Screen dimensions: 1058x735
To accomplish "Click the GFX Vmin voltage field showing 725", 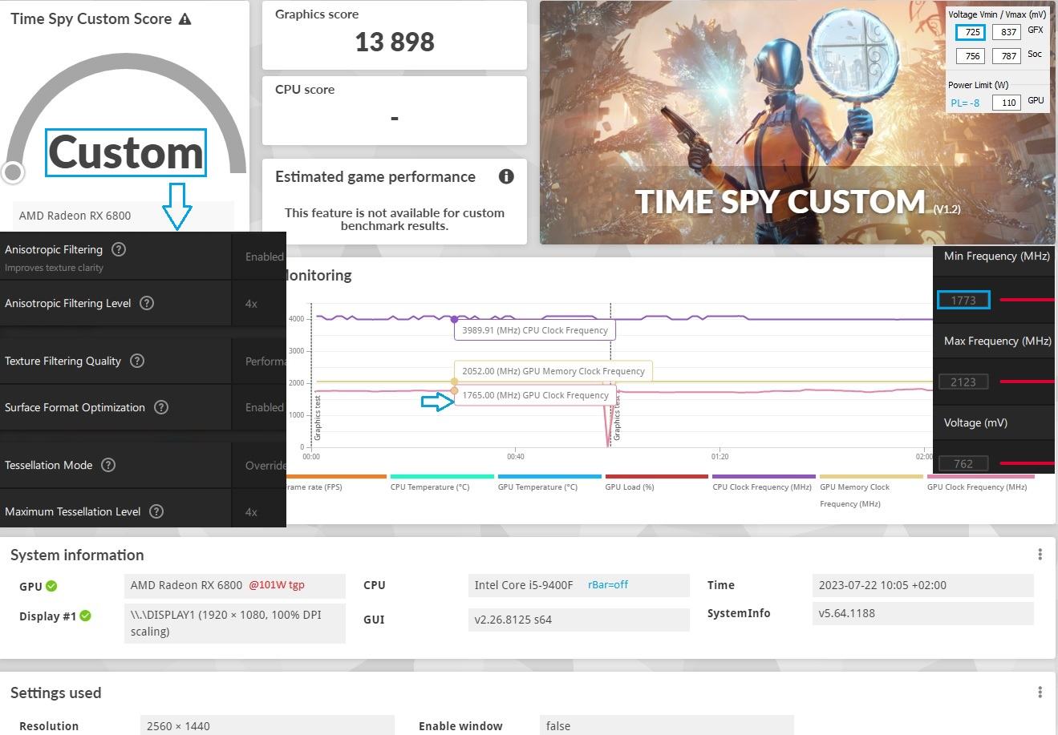I will (x=972, y=32).
